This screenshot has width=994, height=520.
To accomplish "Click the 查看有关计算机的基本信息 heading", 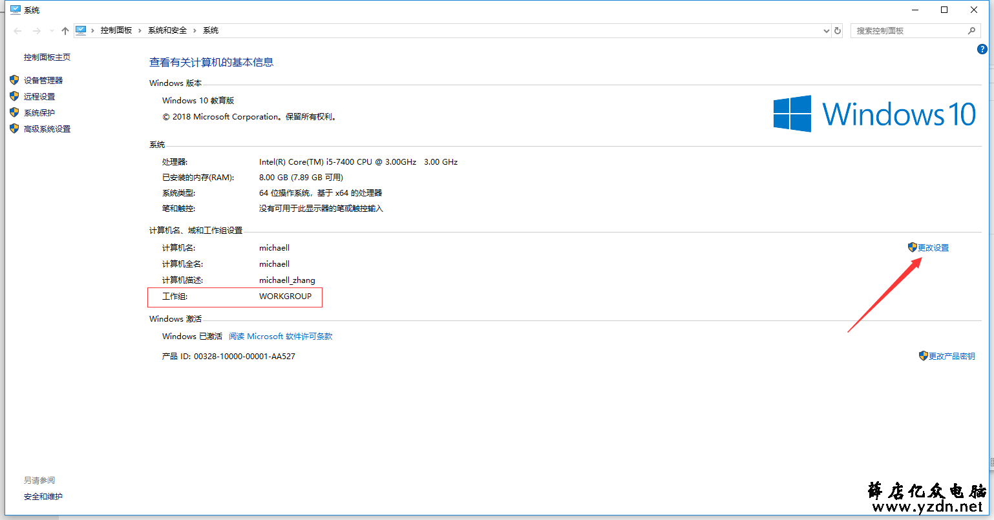I will (211, 62).
